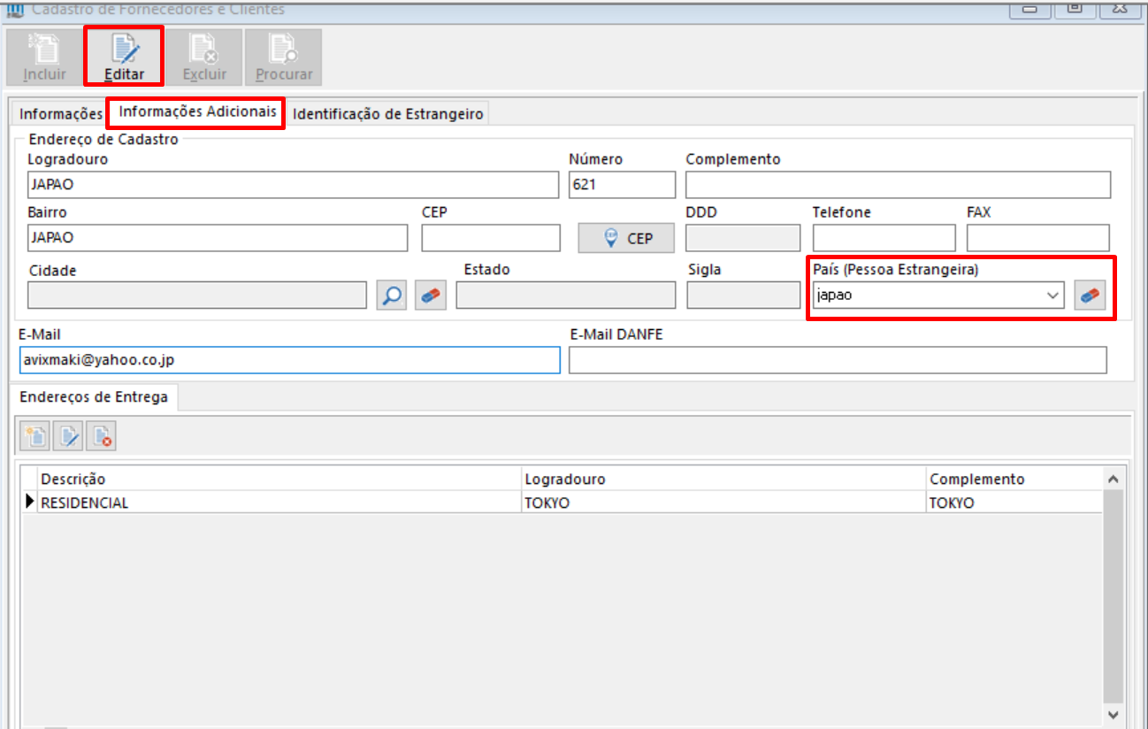Delete the selected delivery address icon

(x=102, y=436)
